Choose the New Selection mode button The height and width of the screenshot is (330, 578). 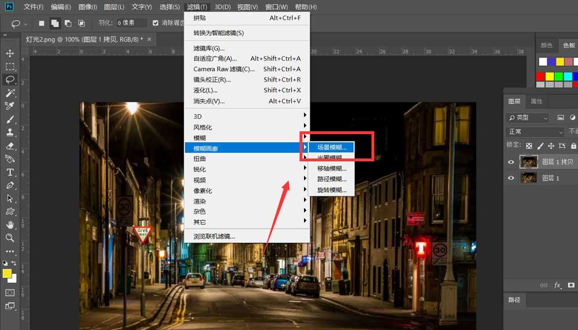point(42,23)
